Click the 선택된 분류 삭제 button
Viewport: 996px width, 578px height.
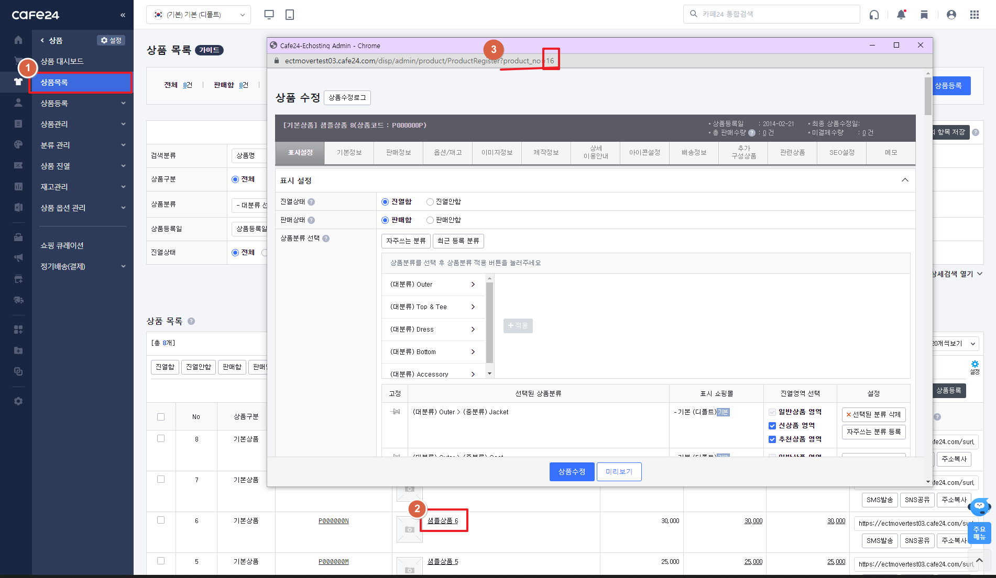click(x=873, y=415)
